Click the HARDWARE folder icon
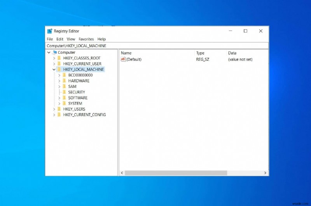The width and height of the screenshot is (311, 206). [64, 81]
